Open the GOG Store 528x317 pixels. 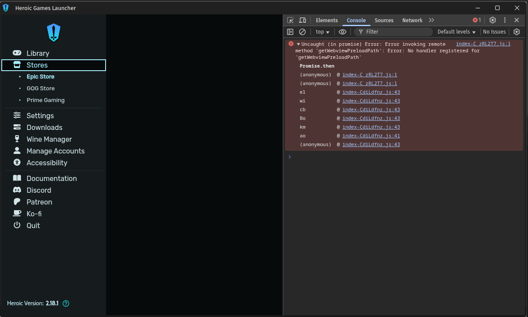pos(41,89)
